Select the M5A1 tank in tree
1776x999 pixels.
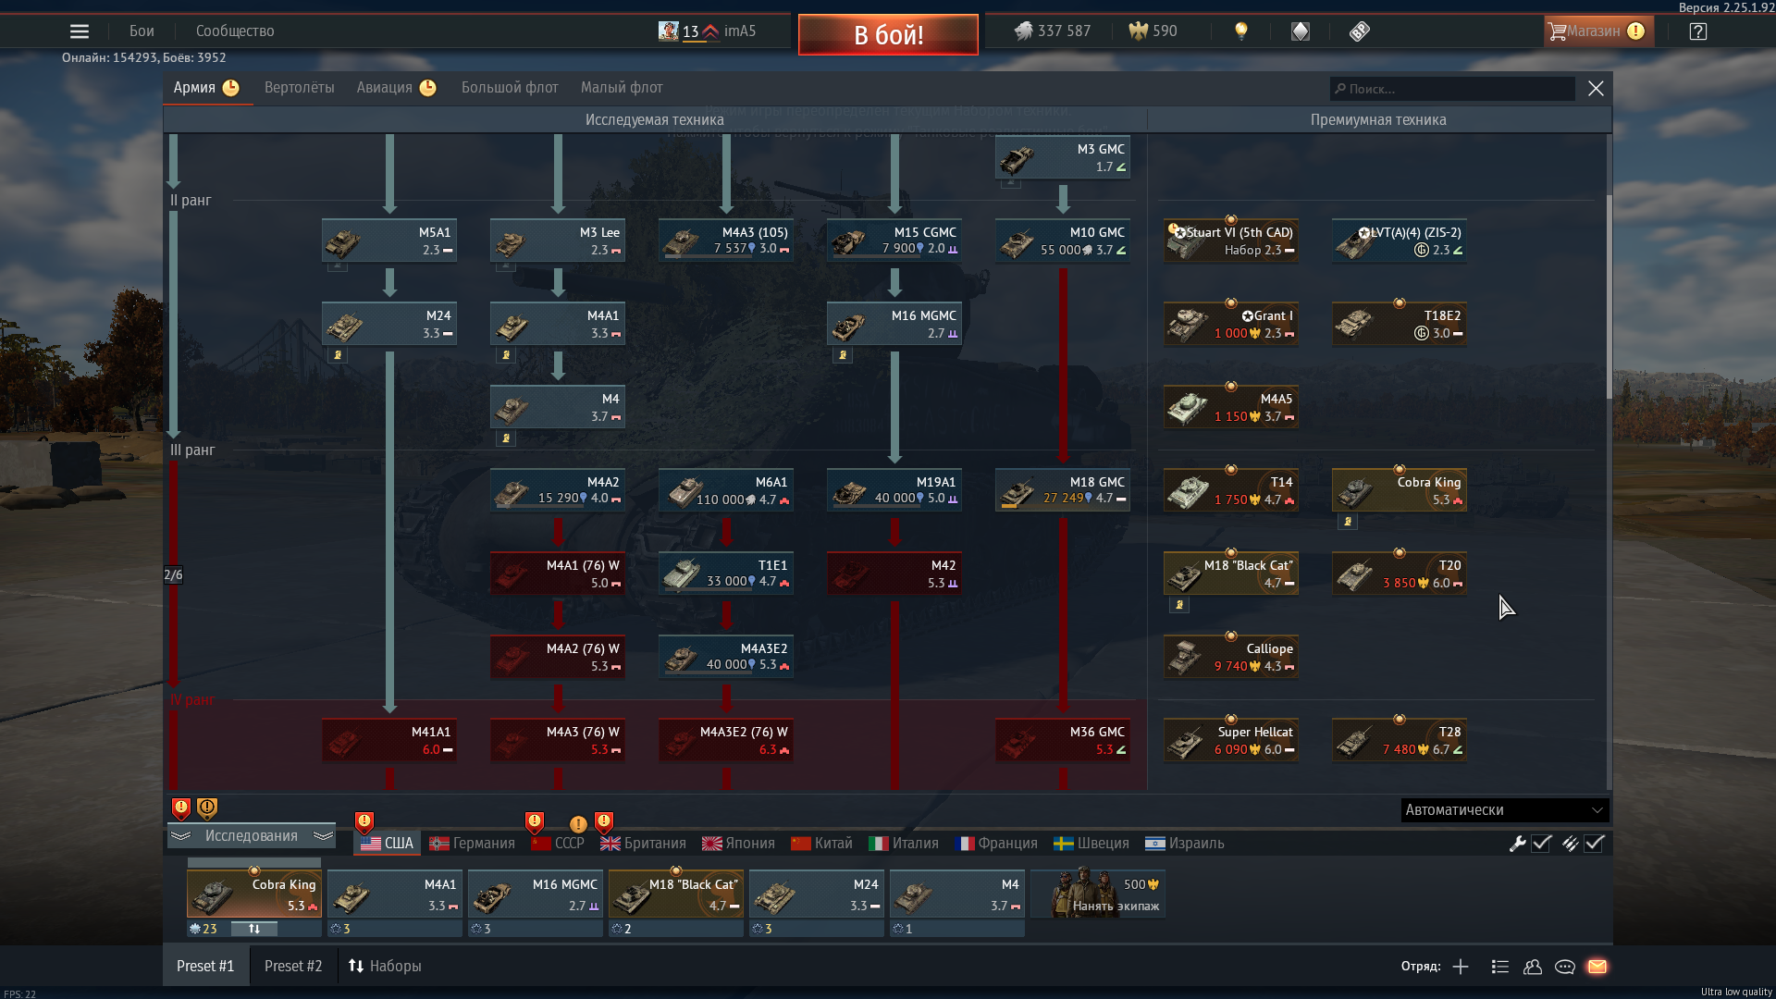coord(389,240)
